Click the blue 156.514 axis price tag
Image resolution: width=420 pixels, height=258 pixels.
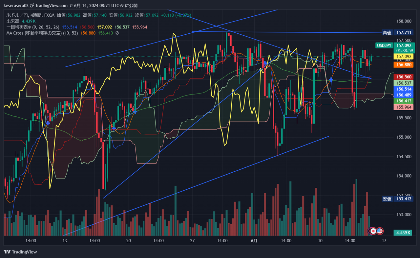pos(404,89)
